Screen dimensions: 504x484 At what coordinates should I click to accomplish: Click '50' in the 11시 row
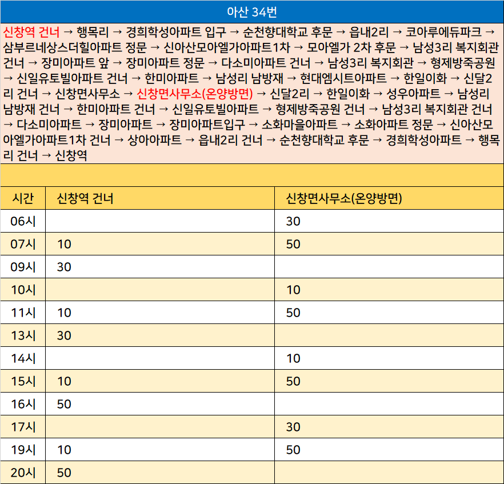point(293,313)
